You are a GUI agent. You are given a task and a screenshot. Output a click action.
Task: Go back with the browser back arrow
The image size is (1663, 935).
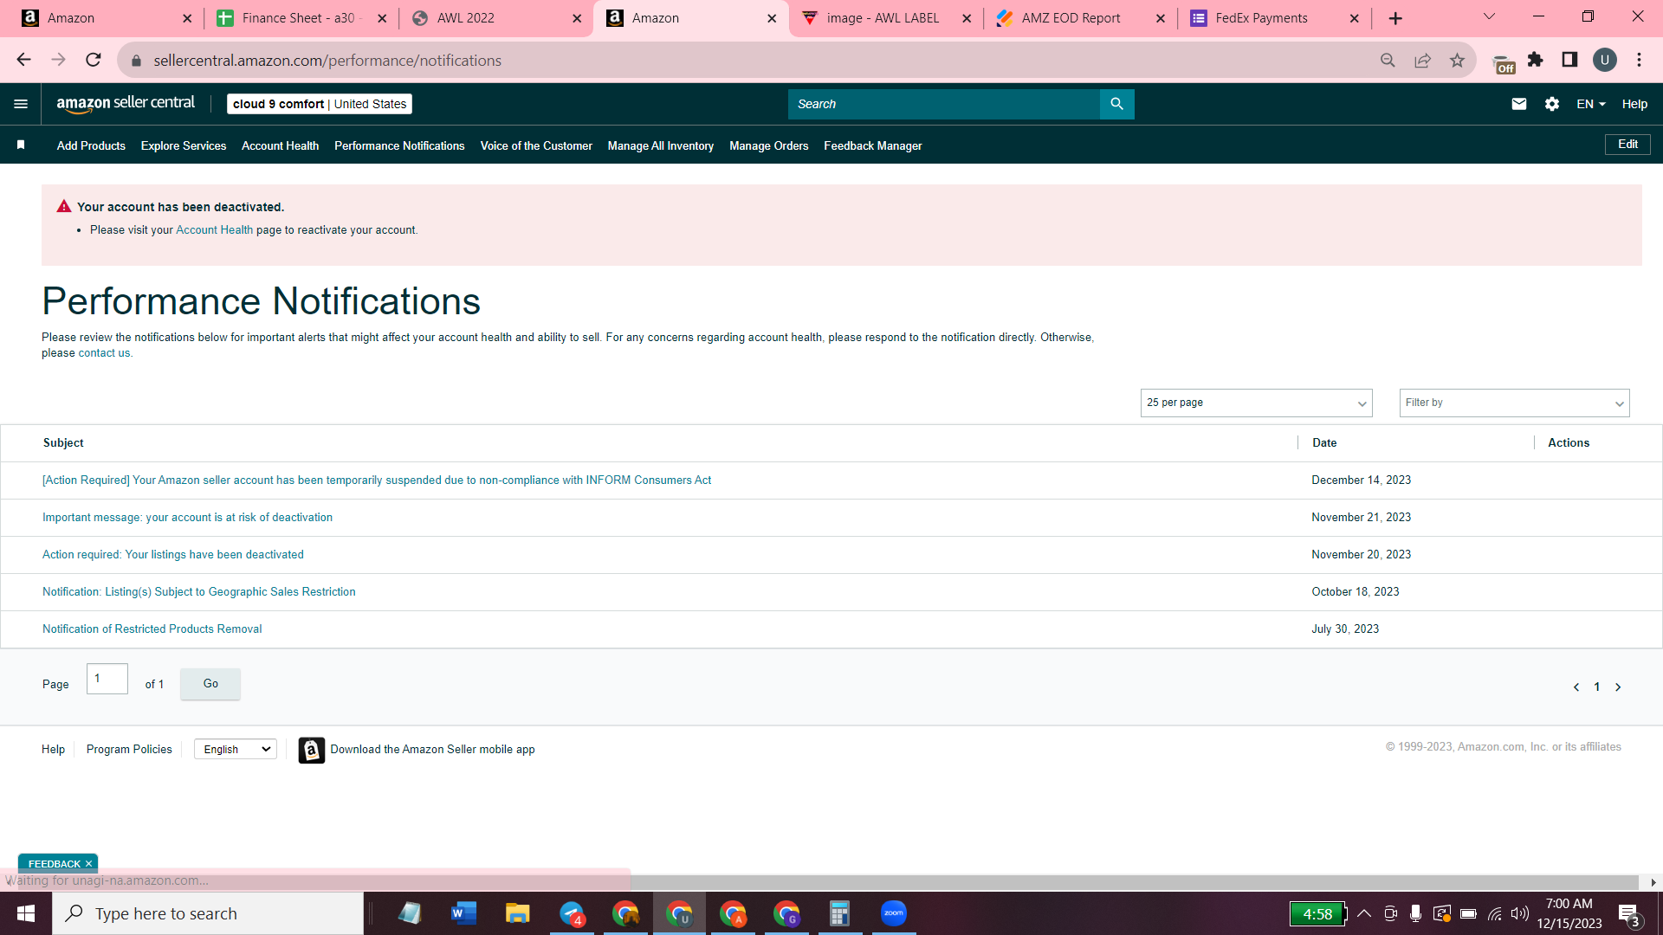[x=23, y=60]
